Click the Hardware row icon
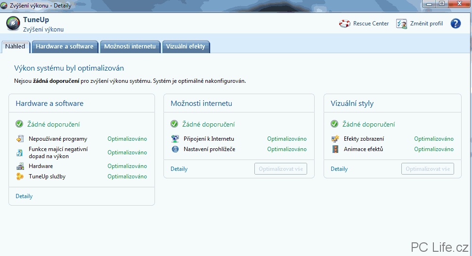 point(20,166)
